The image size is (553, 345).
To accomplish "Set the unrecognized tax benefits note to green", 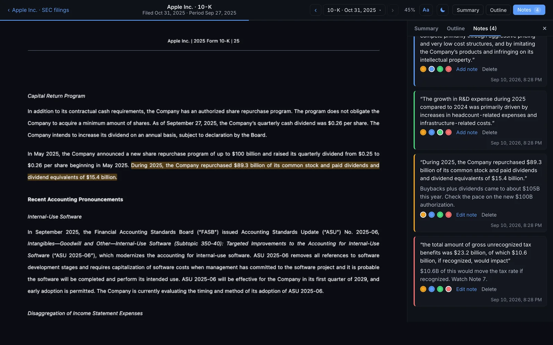I will point(440,289).
